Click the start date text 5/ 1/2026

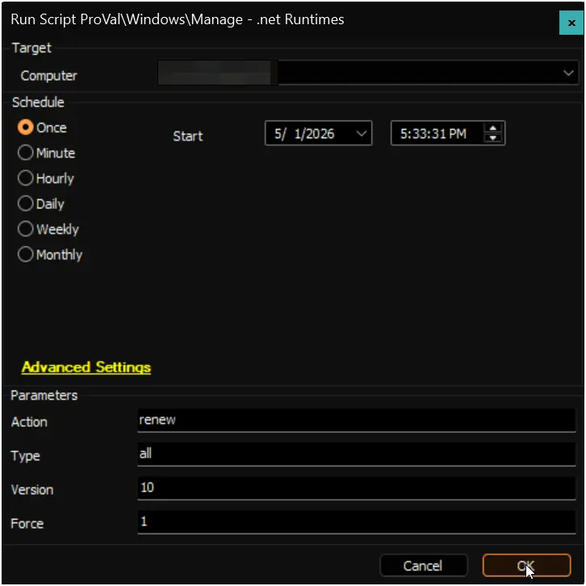pyautogui.click(x=304, y=133)
